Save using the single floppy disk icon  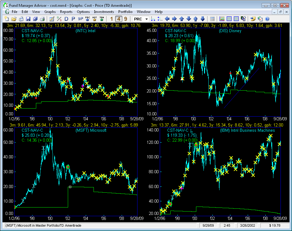pos(28,19)
